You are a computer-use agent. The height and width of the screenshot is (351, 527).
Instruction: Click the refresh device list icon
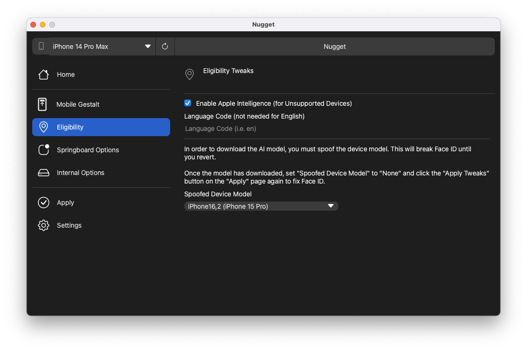pos(165,46)
